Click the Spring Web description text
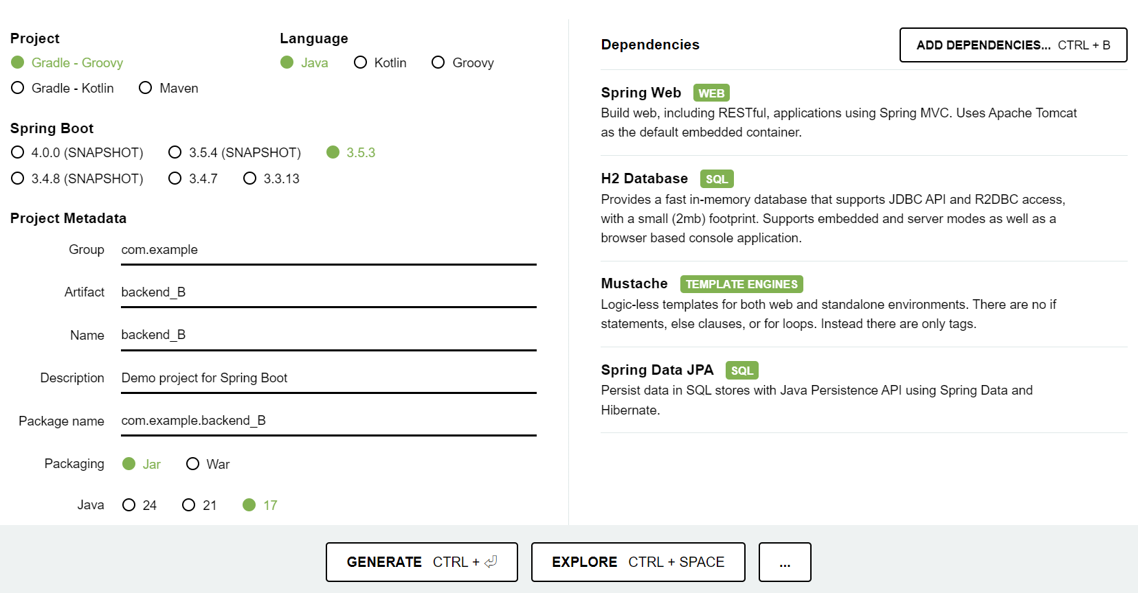Image resolution: width=1138 pixels, height=593 pixels. 838,122
